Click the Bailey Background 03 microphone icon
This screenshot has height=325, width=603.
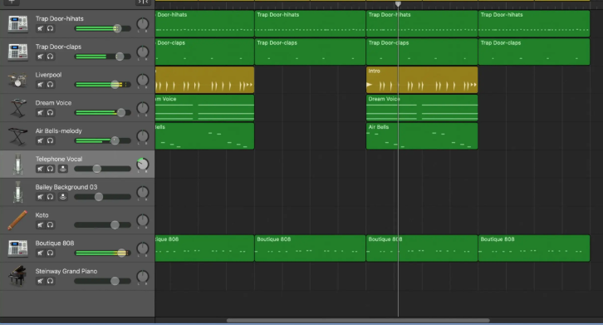click(x=17, y=192)
